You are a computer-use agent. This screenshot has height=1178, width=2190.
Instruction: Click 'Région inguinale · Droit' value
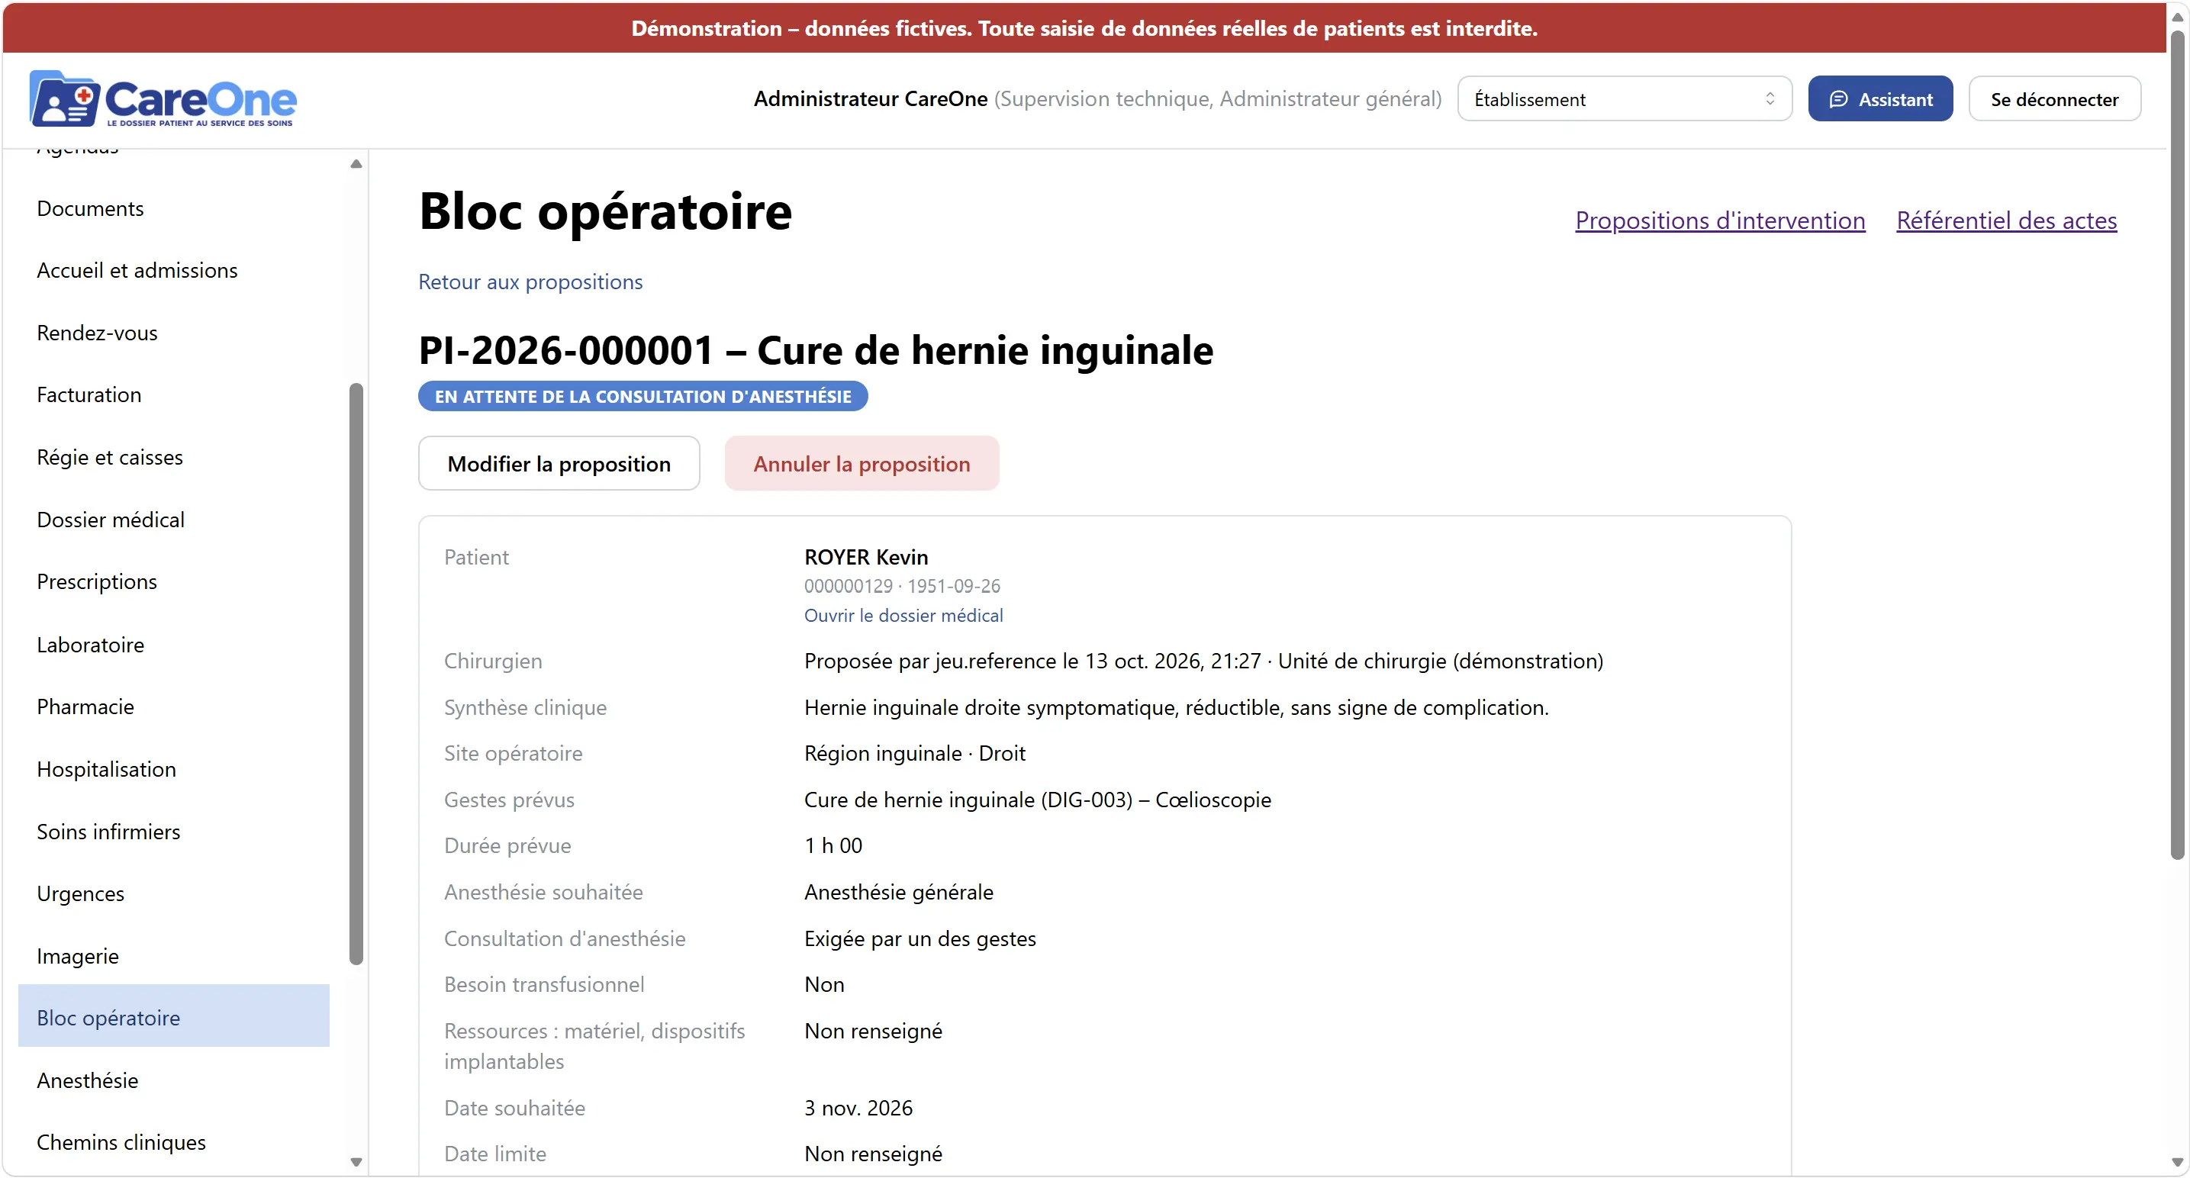915,754
